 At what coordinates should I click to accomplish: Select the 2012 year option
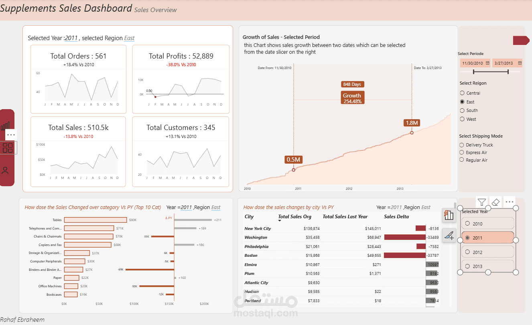487,252
